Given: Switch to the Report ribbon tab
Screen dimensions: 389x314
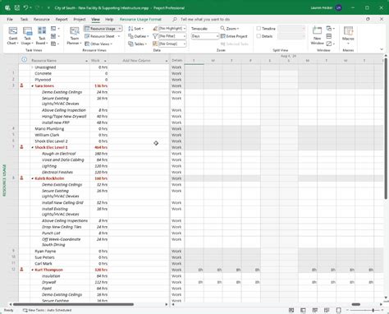Looking at the screenshot, I should tap(62, 19).
